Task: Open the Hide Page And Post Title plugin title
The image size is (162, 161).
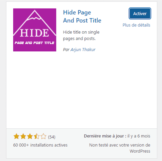Action: pyautogui.click(x=82, y=16)
